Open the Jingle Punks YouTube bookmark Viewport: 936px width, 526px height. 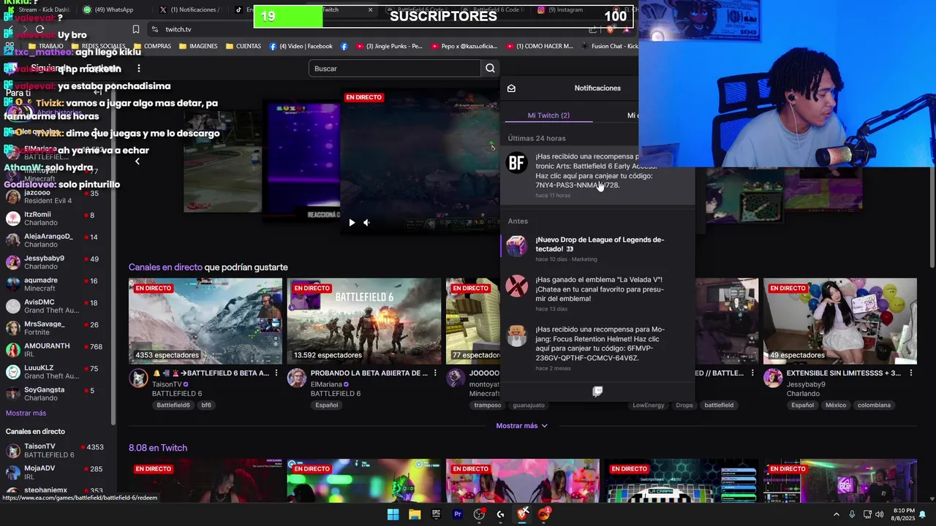coord(389,46)
